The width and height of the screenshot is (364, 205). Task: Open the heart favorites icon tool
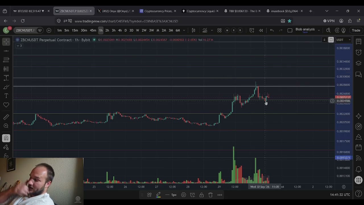pyautogui.click(x=6, y=105)
